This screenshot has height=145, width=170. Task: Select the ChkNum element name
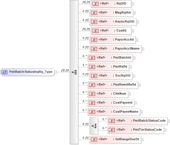coord(120,93)
